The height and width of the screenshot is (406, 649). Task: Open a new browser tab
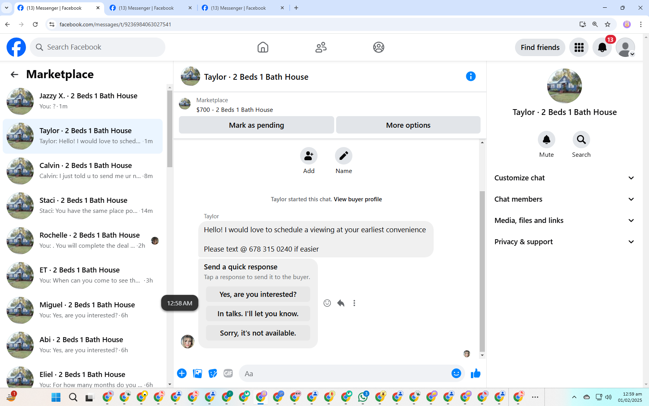coord(296,8)
